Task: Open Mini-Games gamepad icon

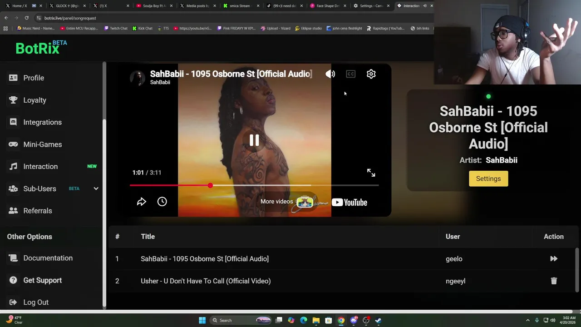Action: point(13,144)
